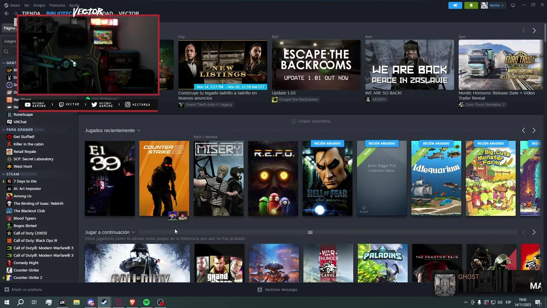547x308 pixels.
Task: Open the Amigos menu
Action: point(39,5)
